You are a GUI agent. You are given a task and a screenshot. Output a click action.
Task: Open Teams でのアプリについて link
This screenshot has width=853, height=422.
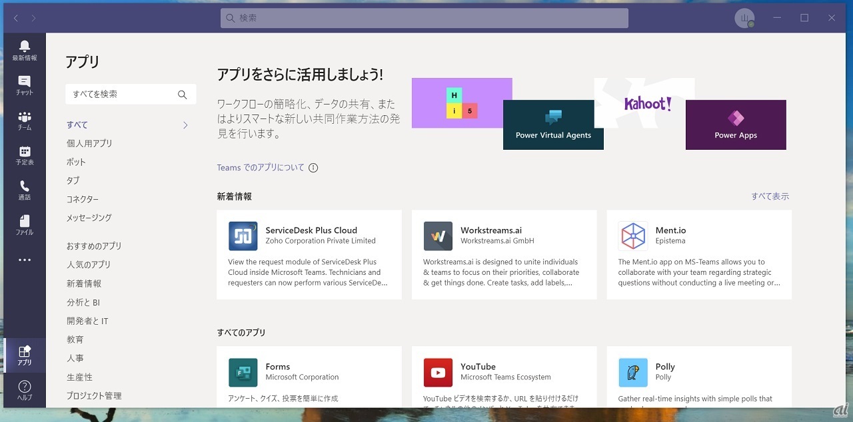pyautogui.click(x=261, y=168)
